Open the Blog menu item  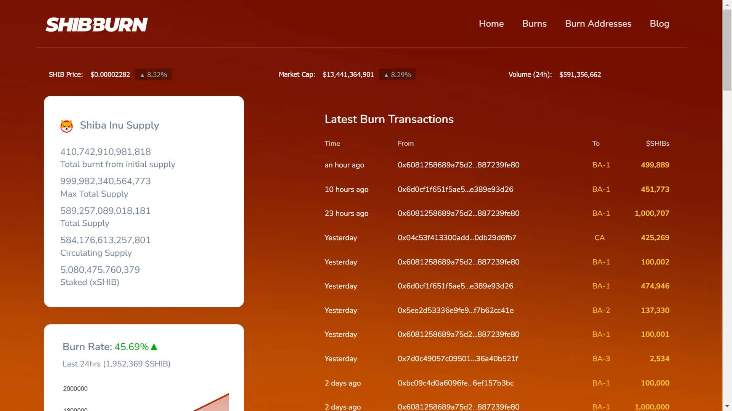[x=659, y=24]
